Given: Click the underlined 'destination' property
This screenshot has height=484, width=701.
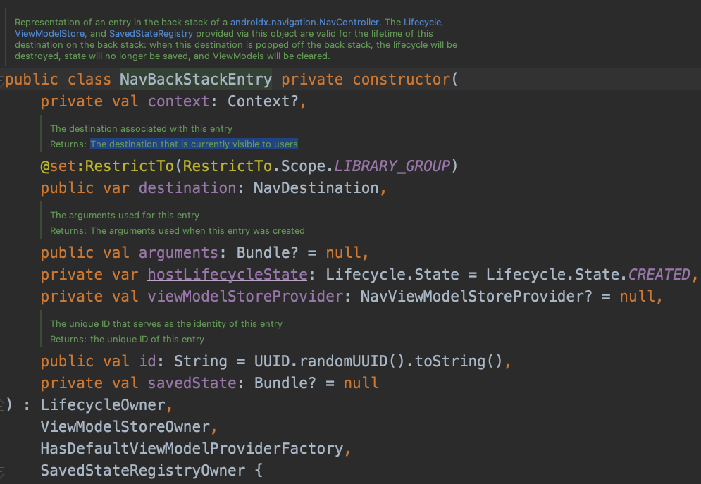Looking at the screenshot, I should (x=187, y=187).
